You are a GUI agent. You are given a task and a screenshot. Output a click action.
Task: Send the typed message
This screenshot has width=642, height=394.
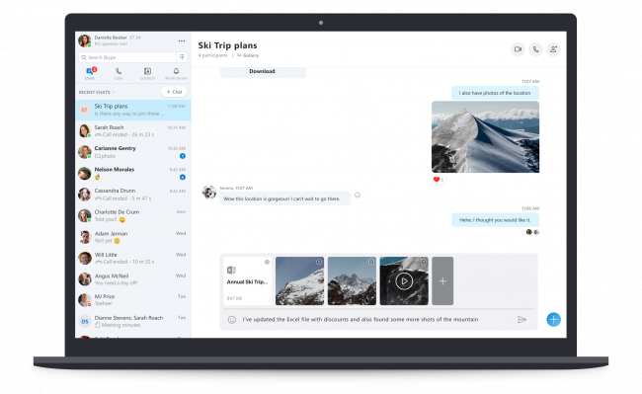(522, 320)
